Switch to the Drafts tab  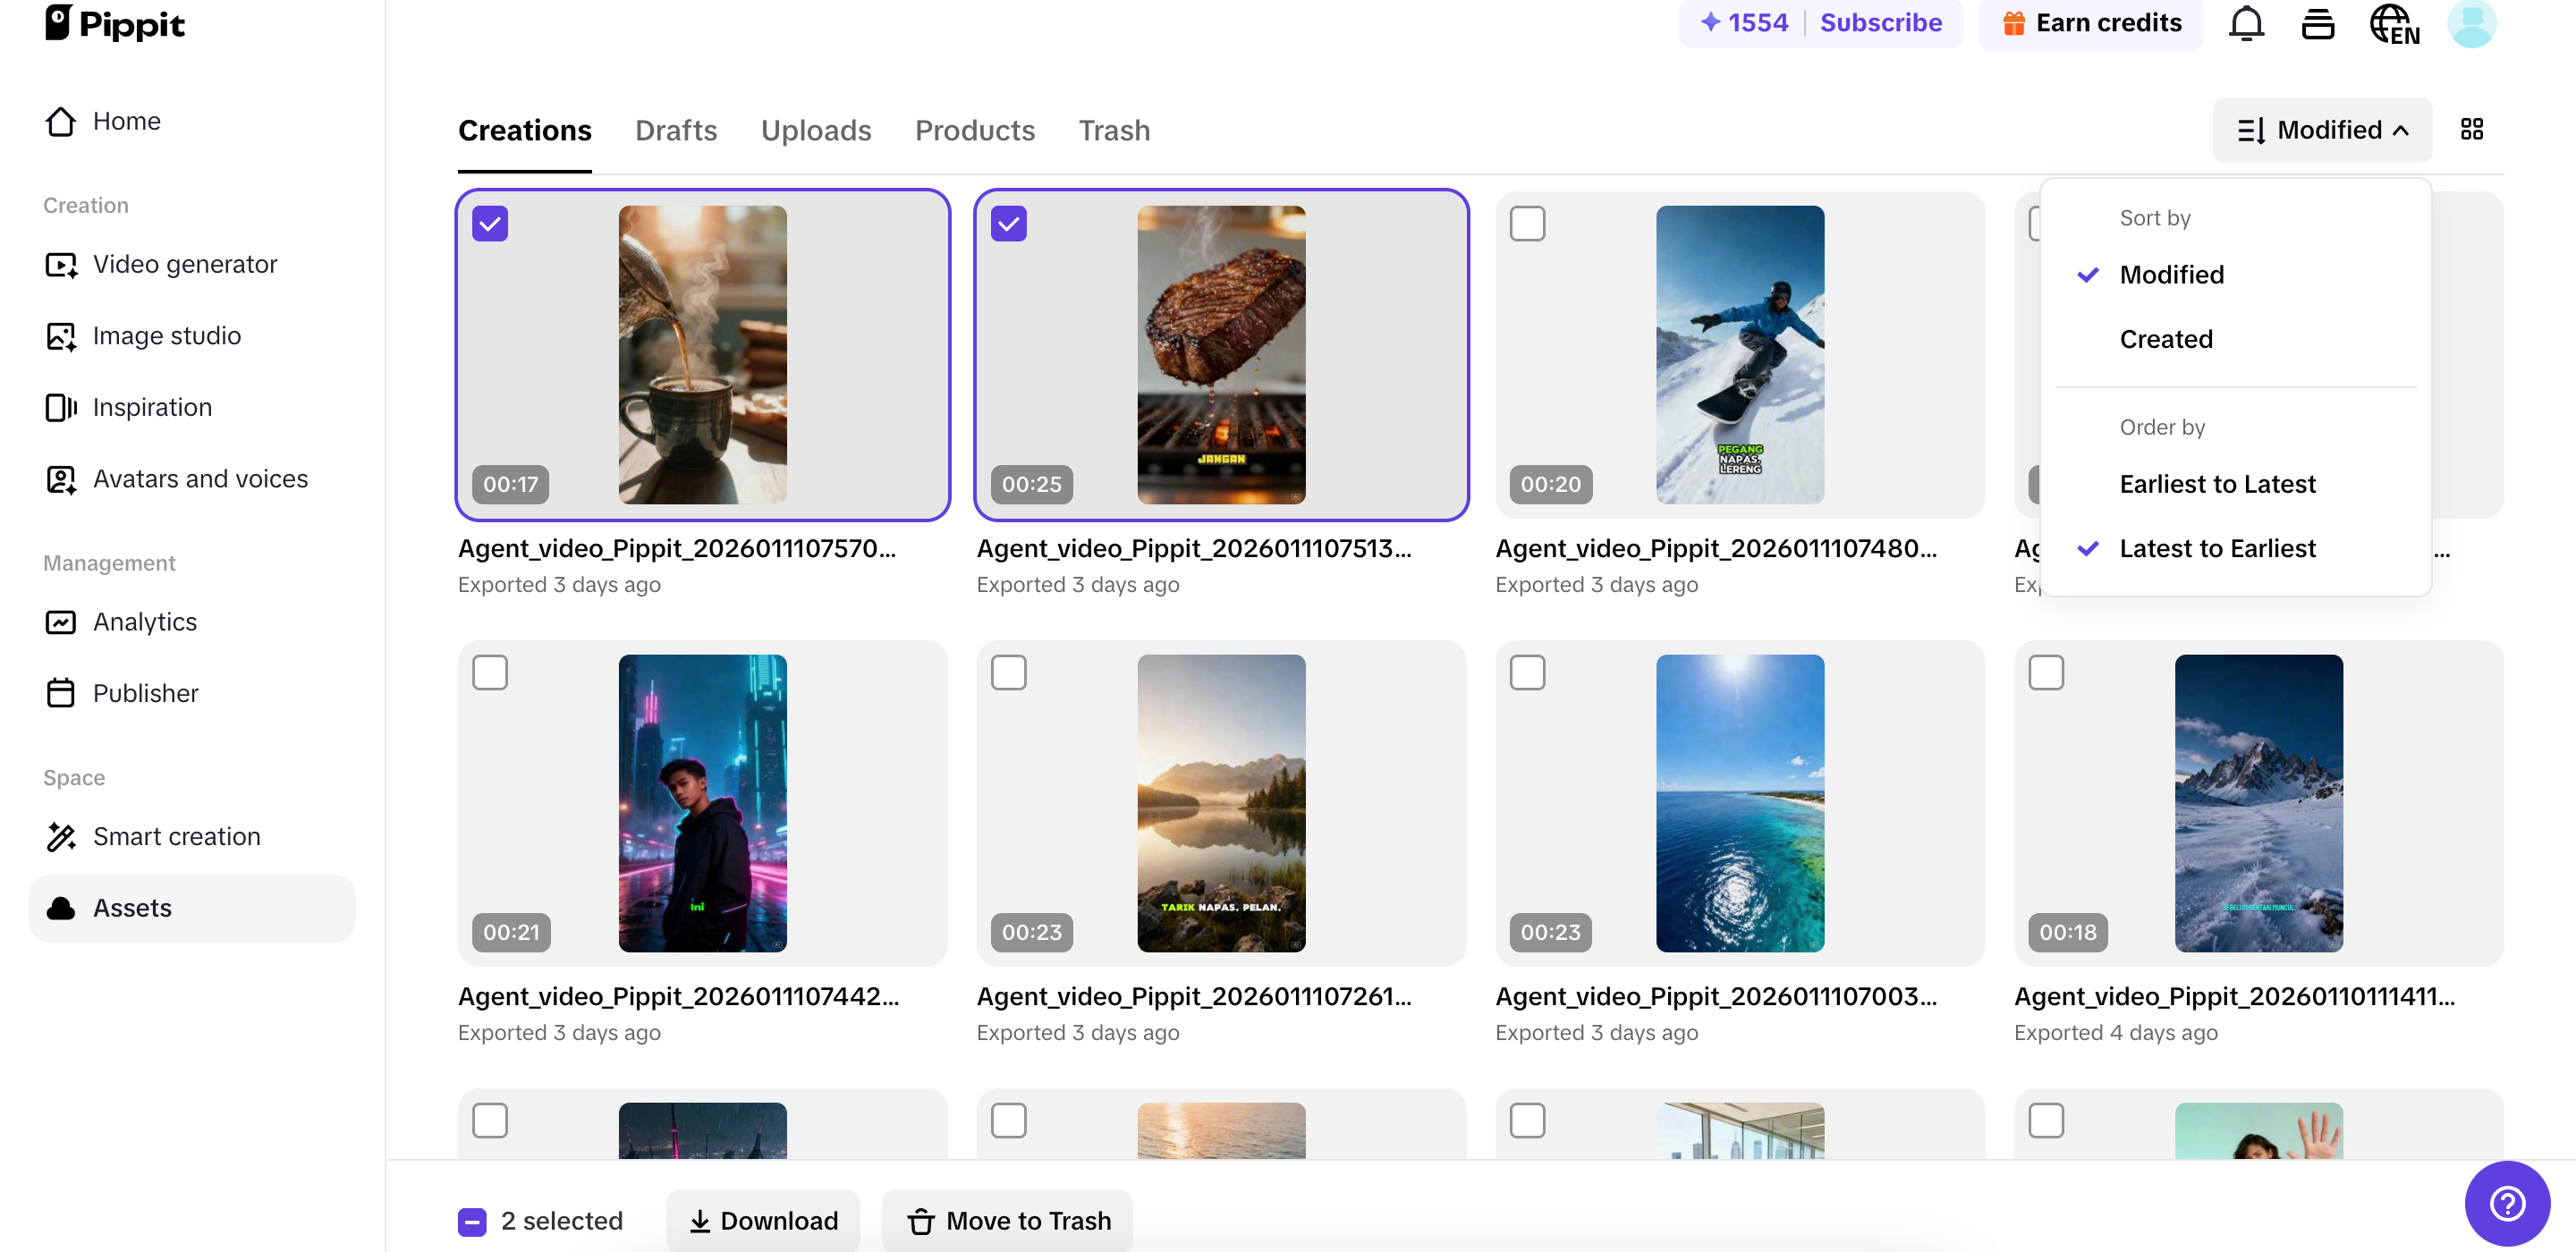[x=676, y=130]
